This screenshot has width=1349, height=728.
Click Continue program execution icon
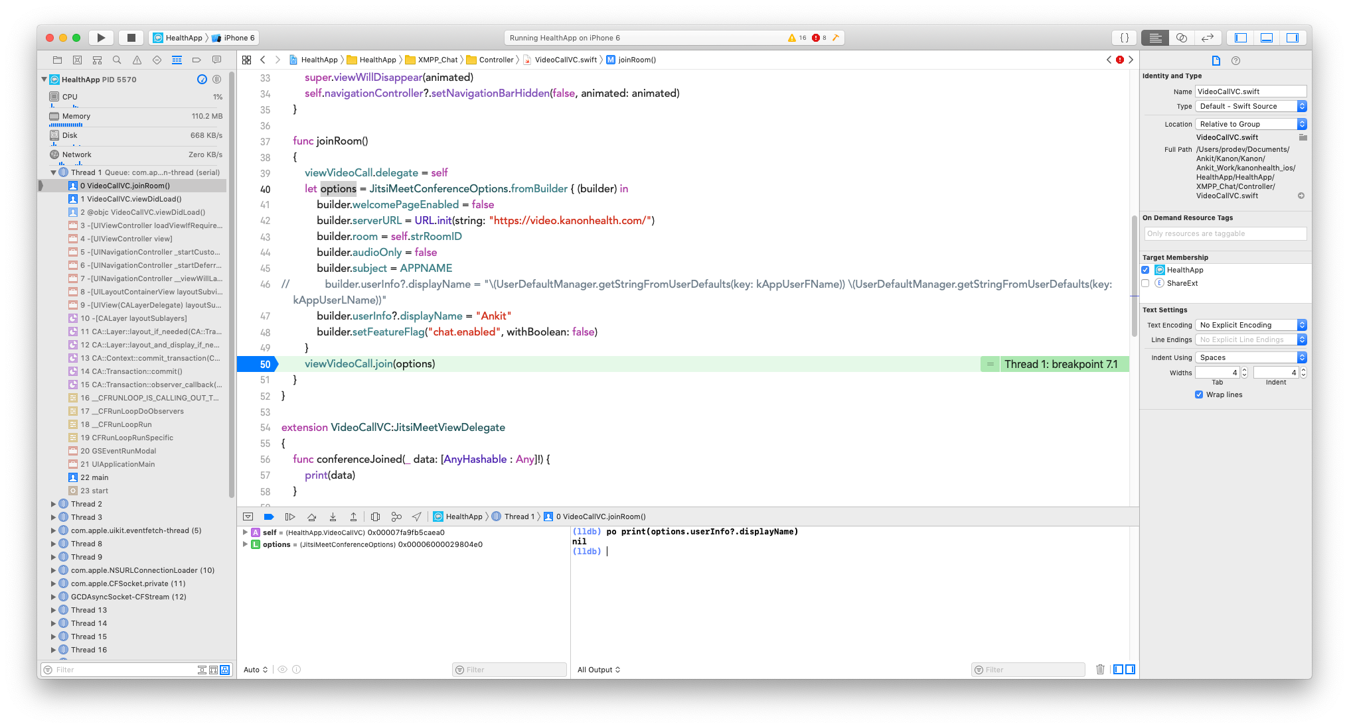[x=290, y=516]
